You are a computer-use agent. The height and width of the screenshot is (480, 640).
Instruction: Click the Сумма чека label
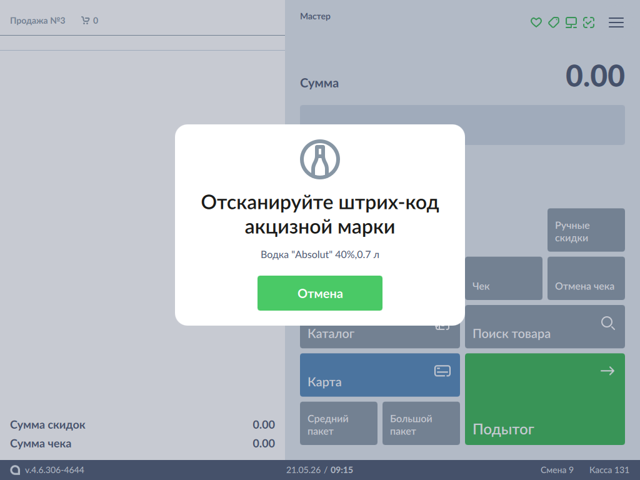click(41, 444)
